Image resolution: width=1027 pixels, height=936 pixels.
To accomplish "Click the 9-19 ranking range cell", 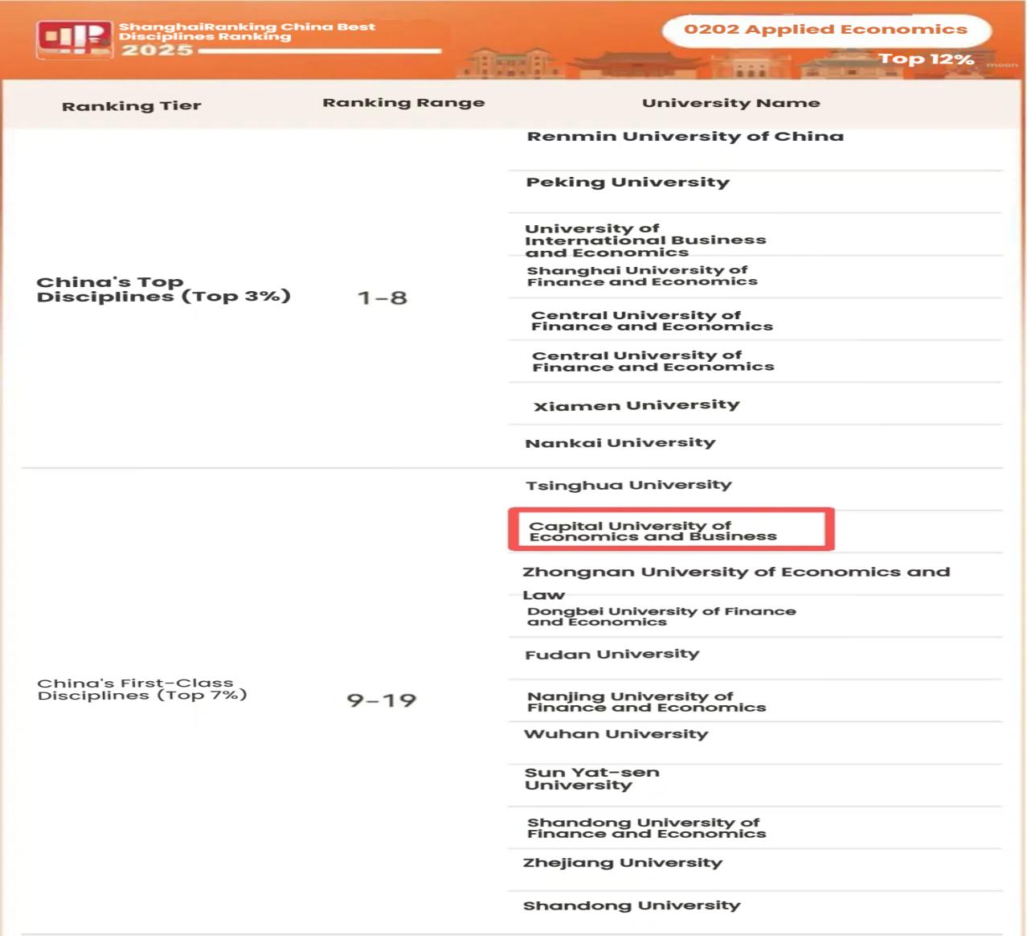I will pyautogui.click(x=382, y=700).
